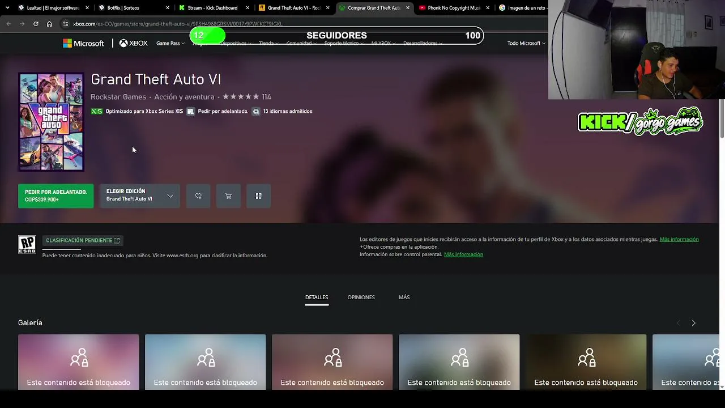Close the 'BotRix | Sorteos' tab

click(168, 8)
